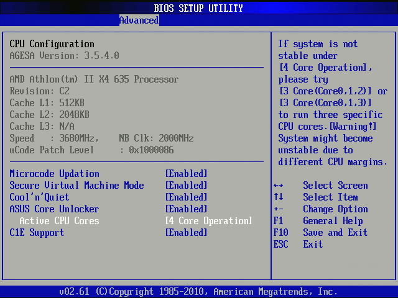Click the General Help label
This screenshot has width=398, height=298.
[x=333, y=221]
